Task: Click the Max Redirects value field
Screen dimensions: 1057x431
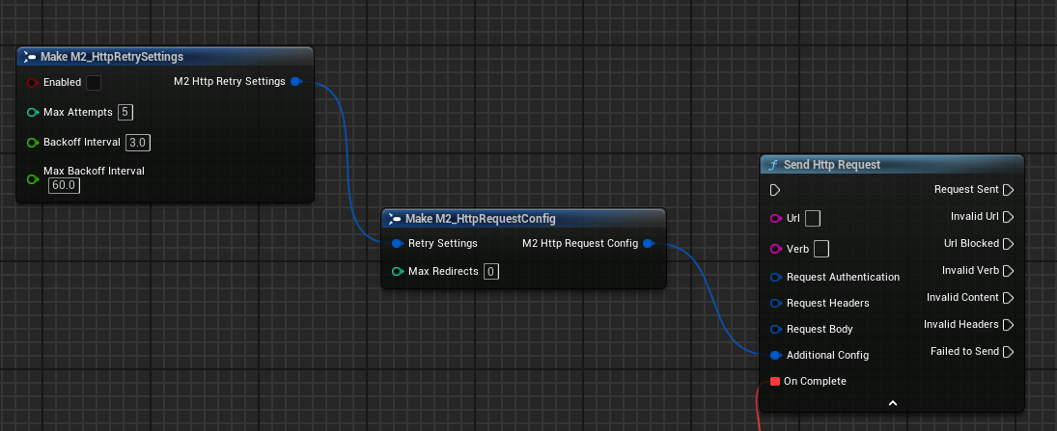Action: tap(490, 272)
